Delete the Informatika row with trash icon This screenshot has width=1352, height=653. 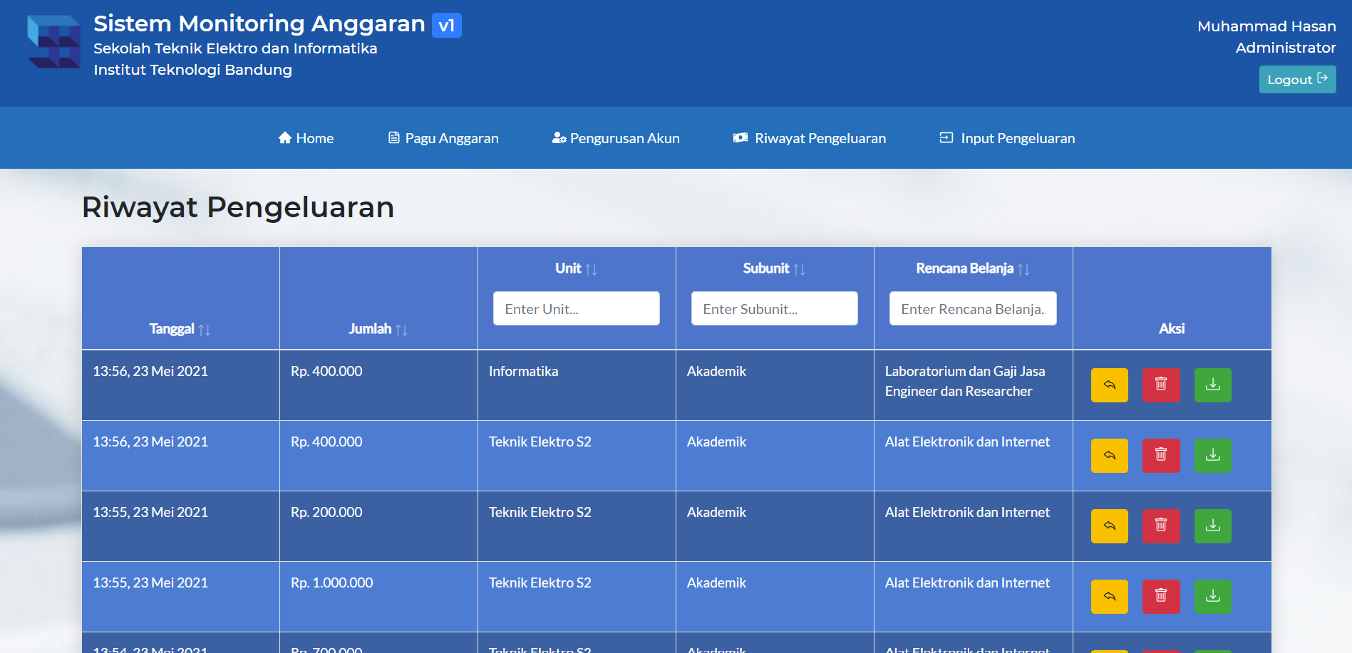click(1161, 385)
